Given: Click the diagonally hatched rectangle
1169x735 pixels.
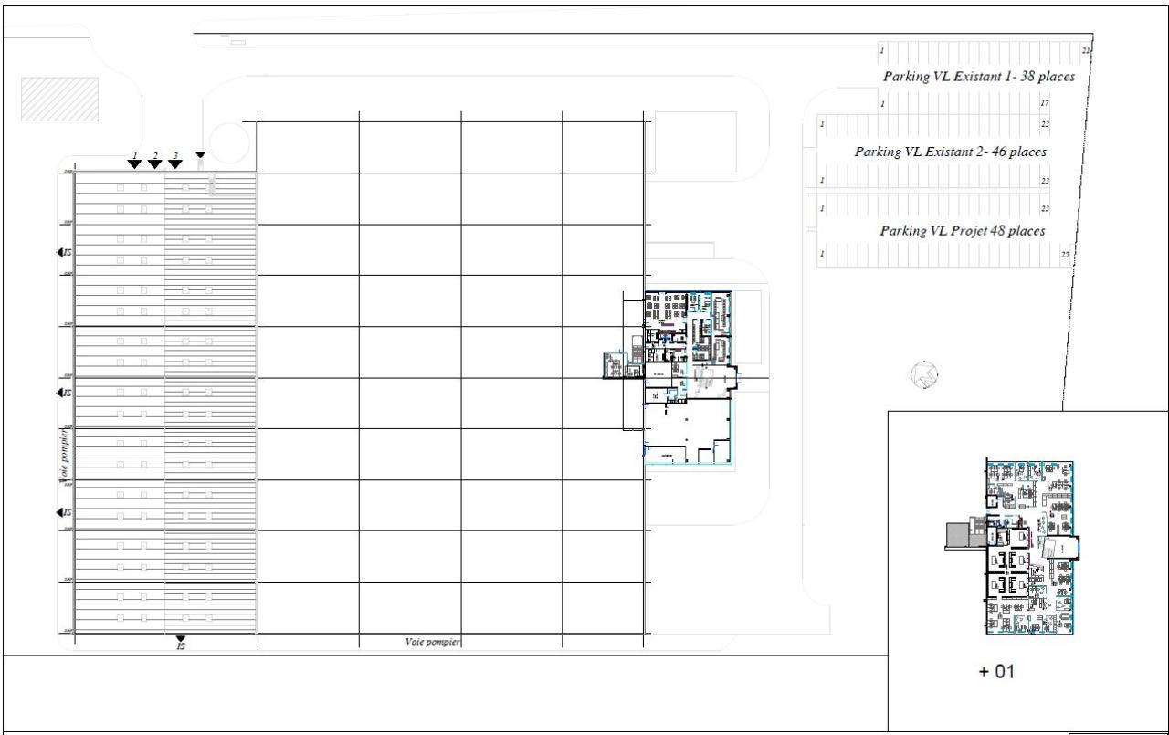Looking at the screenshot, I should click(x=60, y=99).
